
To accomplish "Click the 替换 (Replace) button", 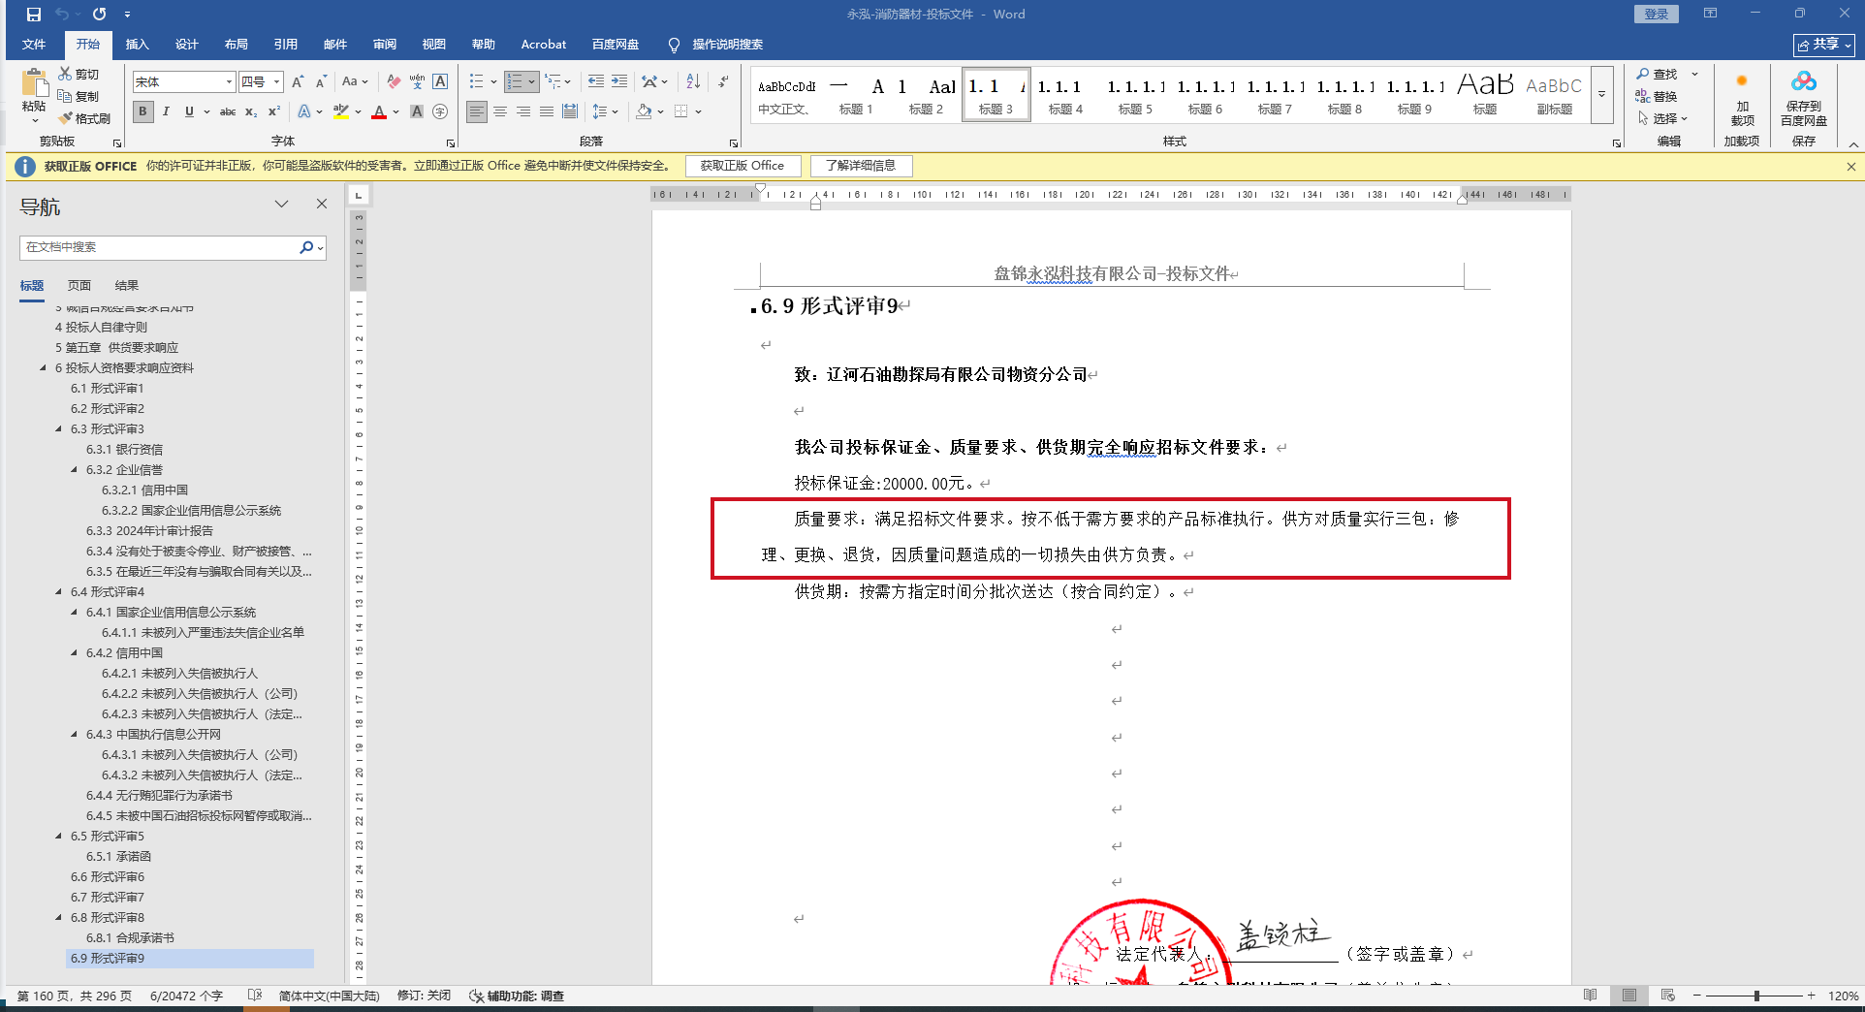I will [1657, 96].
